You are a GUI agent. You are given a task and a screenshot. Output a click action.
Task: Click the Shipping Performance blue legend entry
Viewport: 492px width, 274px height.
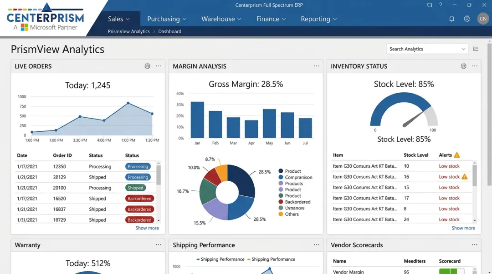220,259
